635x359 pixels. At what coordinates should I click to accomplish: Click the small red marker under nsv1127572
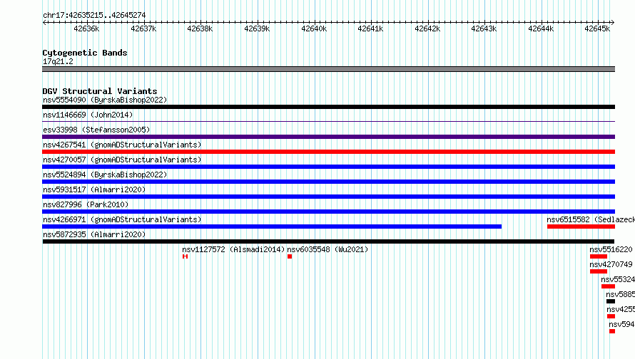pyautogui.click(x=185, y=256)
